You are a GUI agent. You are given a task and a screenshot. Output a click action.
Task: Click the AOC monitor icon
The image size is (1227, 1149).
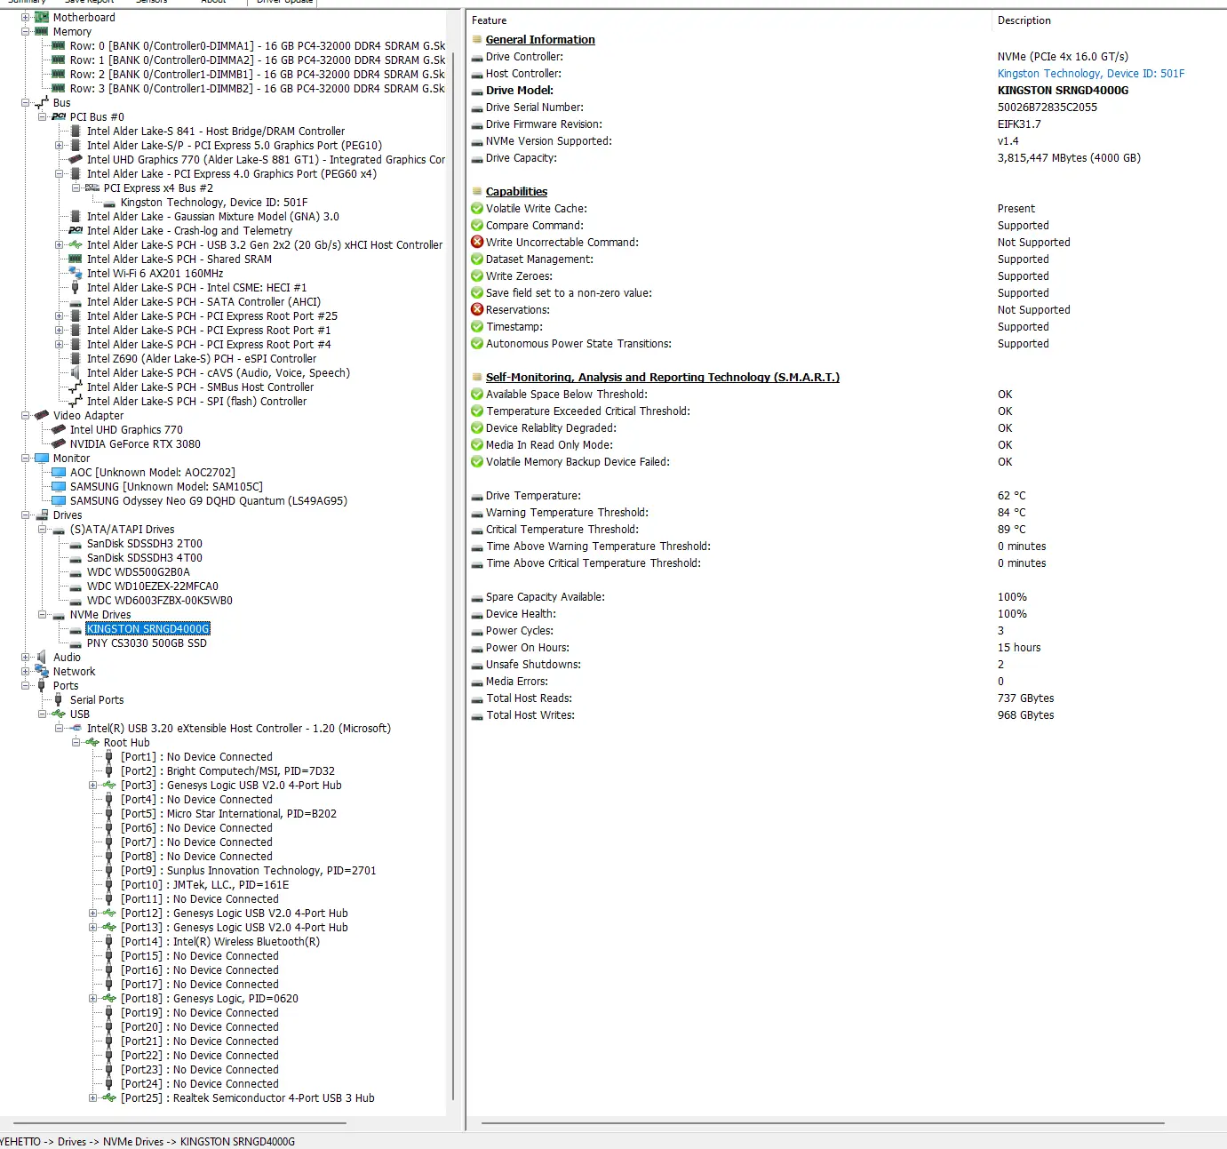point(59,472)
